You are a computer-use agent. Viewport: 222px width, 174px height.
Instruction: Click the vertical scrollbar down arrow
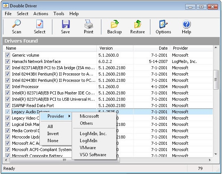pyautogui.click(x=216, y=154)
